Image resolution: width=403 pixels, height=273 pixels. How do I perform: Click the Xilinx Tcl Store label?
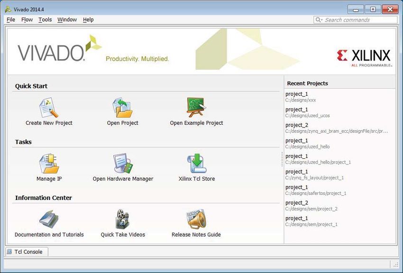(197, 179)
